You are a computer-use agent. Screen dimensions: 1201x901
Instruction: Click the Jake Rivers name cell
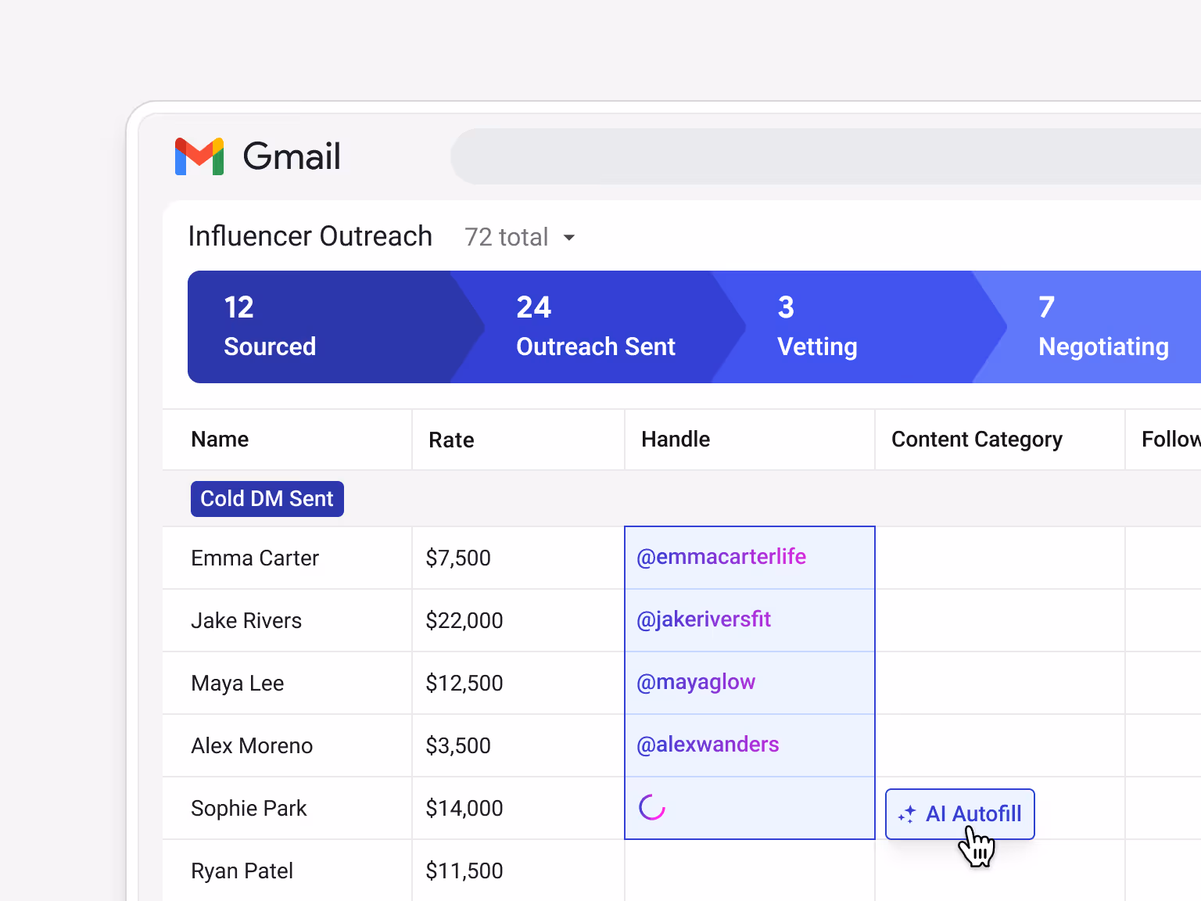tap(287, 620)
